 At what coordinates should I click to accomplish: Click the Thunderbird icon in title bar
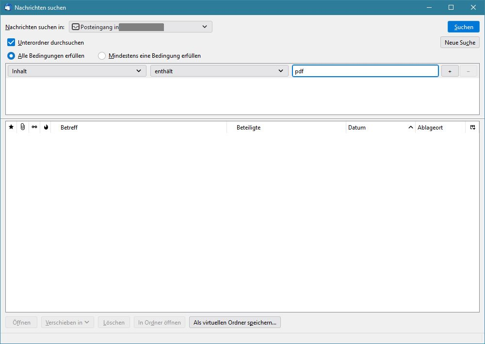[7, 8]
